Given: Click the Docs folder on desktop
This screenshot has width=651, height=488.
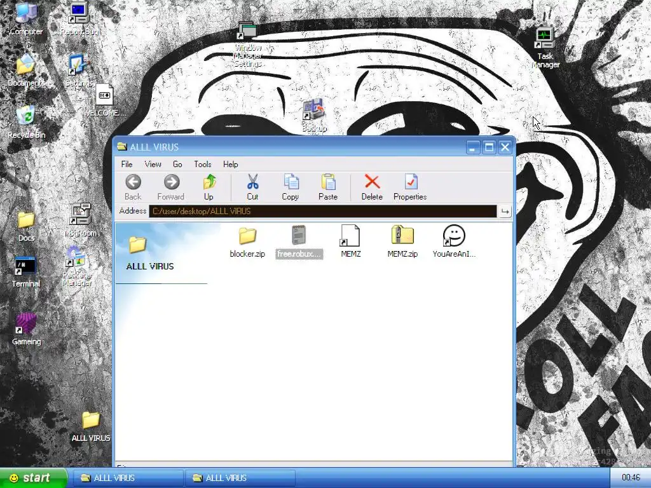Looking at the screenshot, I should (26, 220).
